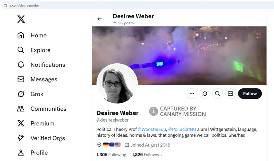Go back with the left arrow
The width and height of the screenshot is (274, 161).
[99, 19]
